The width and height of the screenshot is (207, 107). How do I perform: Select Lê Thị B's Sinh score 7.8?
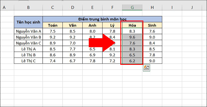point(152,55)
